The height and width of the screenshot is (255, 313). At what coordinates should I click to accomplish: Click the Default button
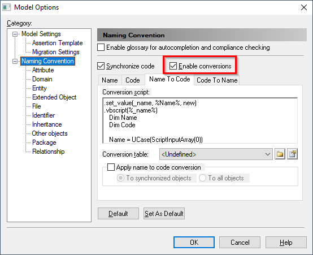tap(118, 213)
